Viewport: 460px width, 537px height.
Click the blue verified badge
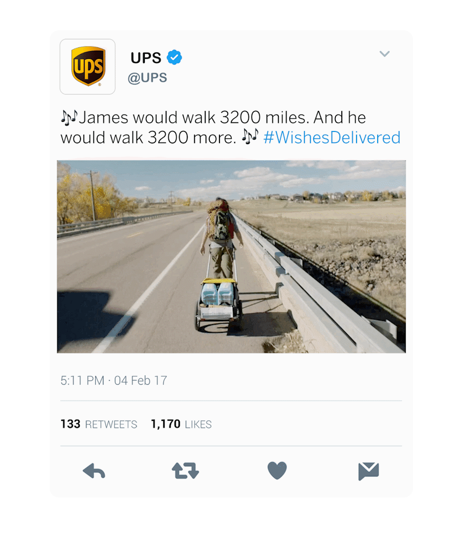point(174,57)
